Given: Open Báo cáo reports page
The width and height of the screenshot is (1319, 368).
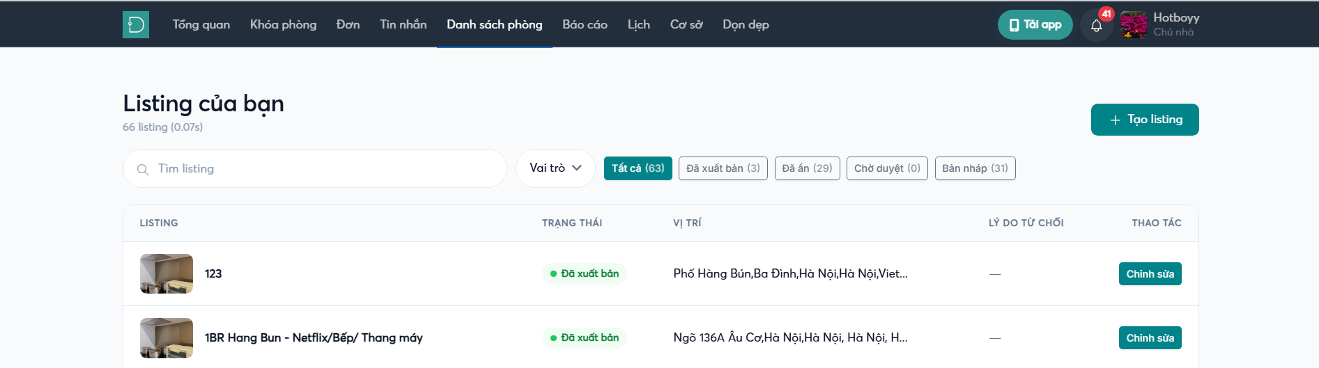Looking at the screenshot, I should (585, 24).
